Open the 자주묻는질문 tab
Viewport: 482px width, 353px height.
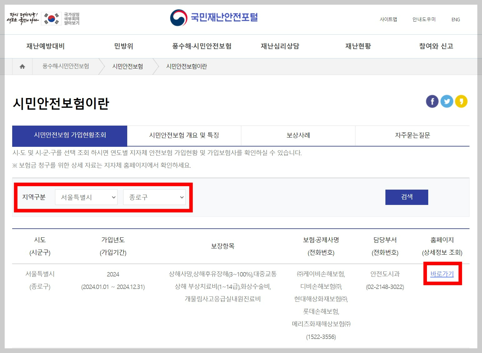point(412,136)
